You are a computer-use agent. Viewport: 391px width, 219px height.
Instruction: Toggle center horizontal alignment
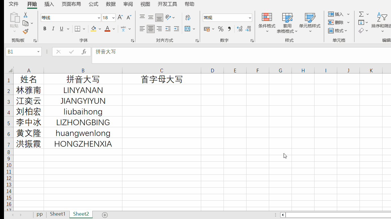click(151, 29)
